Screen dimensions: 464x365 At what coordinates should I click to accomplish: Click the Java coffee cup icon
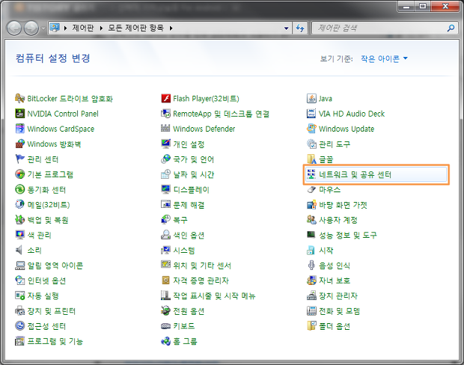(311, 99)
